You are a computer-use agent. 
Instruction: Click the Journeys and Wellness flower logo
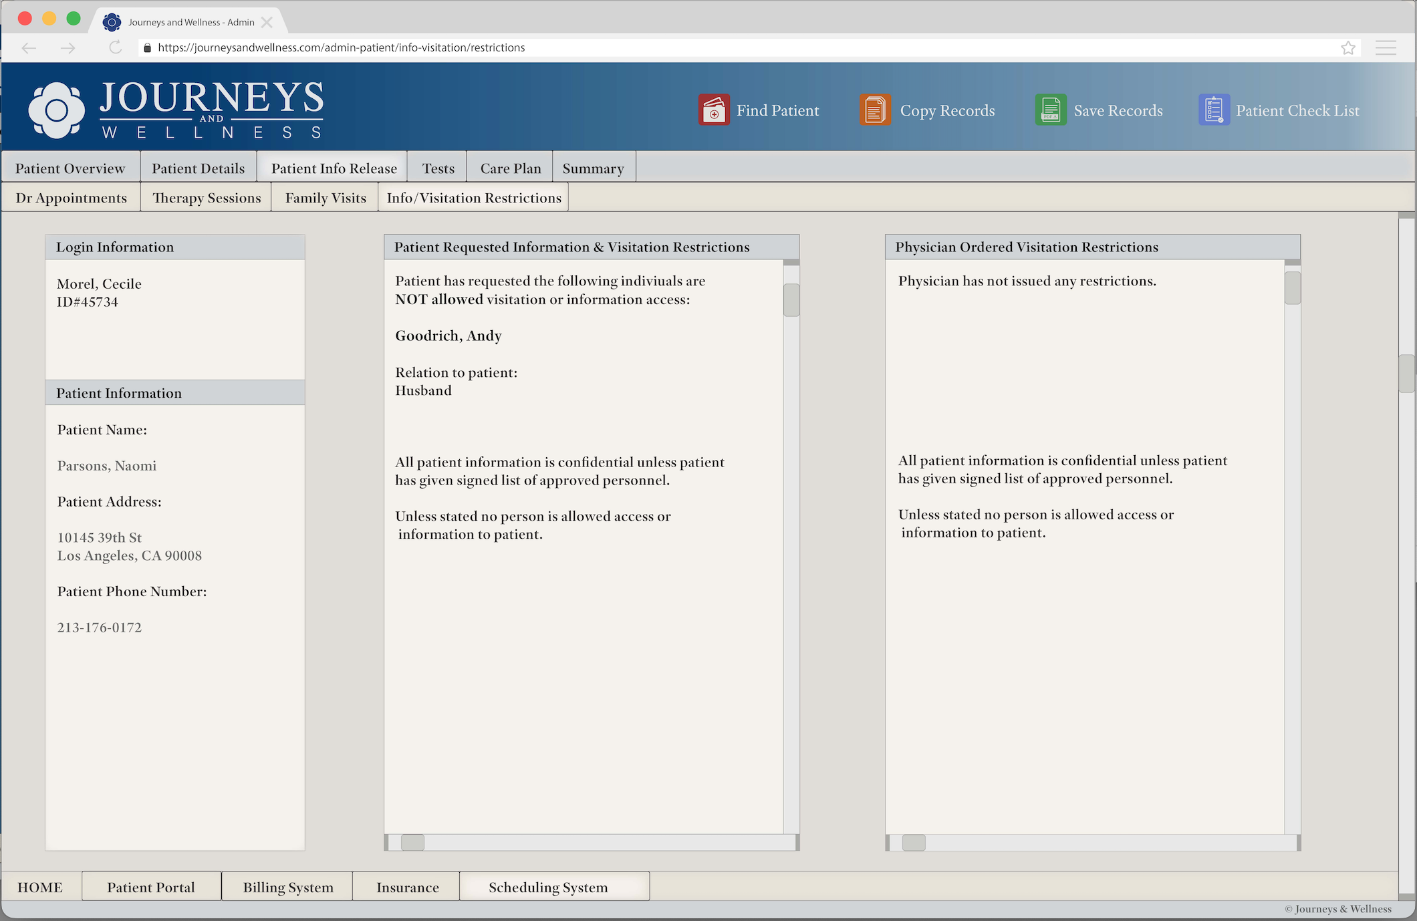click(x=57, y=110)
